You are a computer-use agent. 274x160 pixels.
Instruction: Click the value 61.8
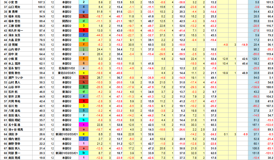213,120
